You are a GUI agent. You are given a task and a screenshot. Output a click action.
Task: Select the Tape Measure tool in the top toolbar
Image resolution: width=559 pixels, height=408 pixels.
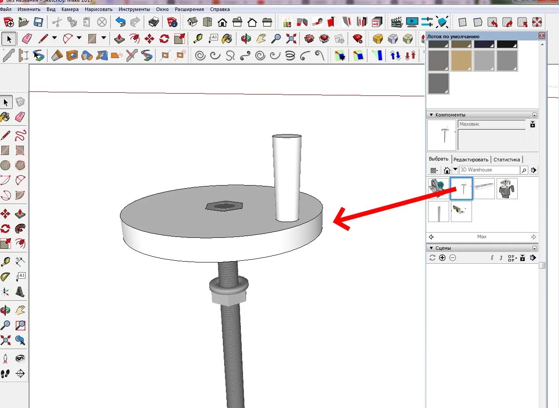pyautogui.click(x=199, y=39)
